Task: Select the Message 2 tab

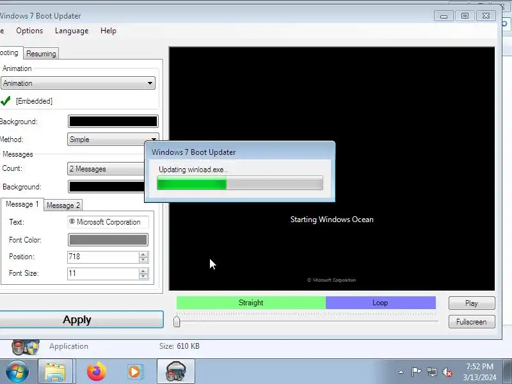Action: 63,205
